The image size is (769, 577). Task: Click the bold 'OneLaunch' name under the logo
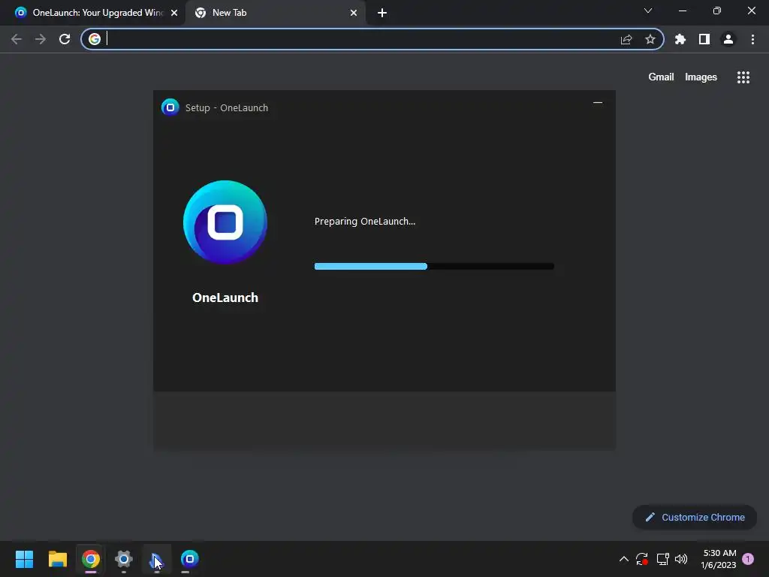coord(225,298)
